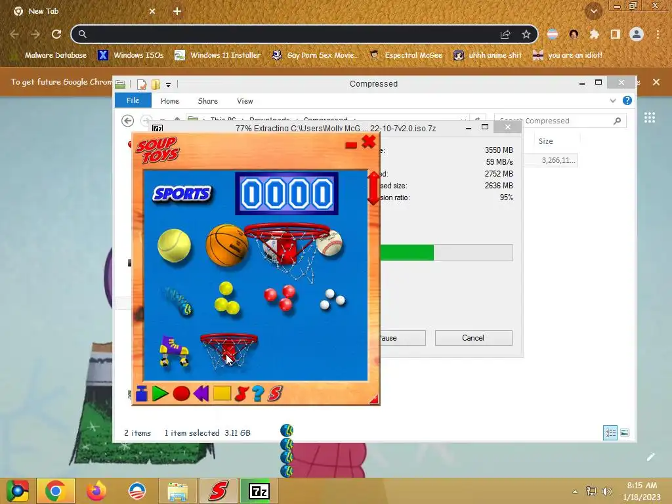Select the blue weight icon in Soup Toys

pos(142,394)
